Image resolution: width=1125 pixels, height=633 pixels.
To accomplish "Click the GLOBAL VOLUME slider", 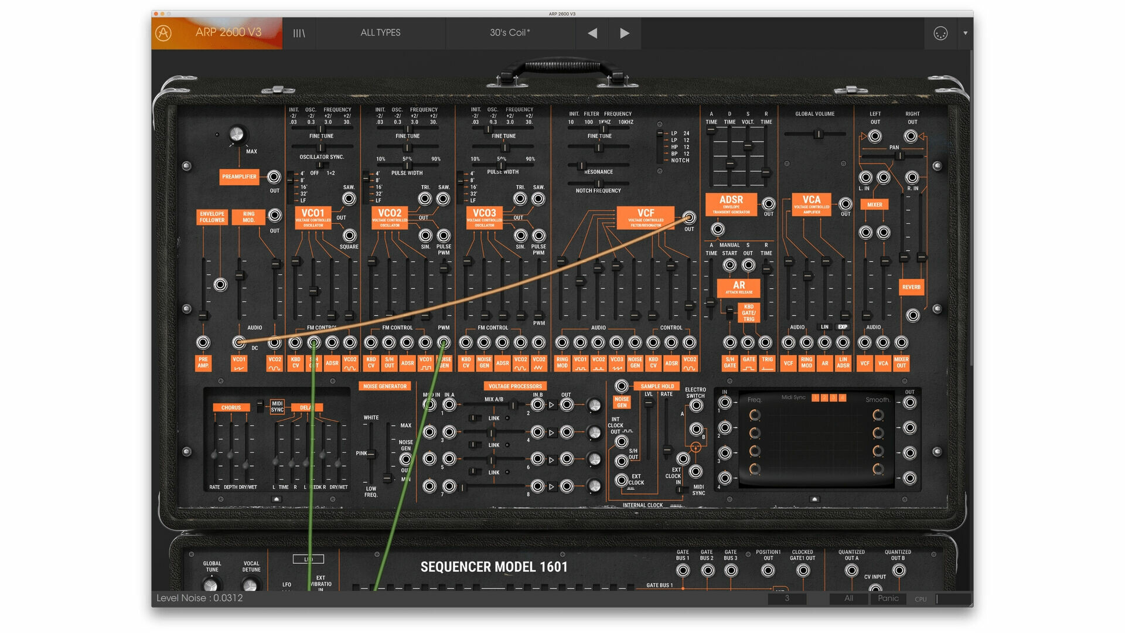I will pos(816,134).
